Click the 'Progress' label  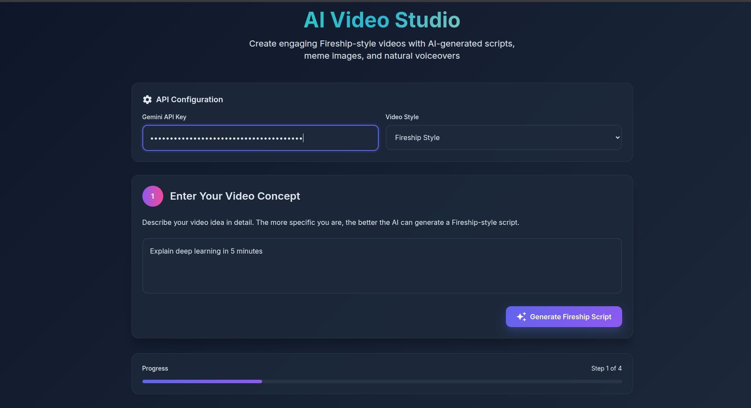tap(155, 368)
